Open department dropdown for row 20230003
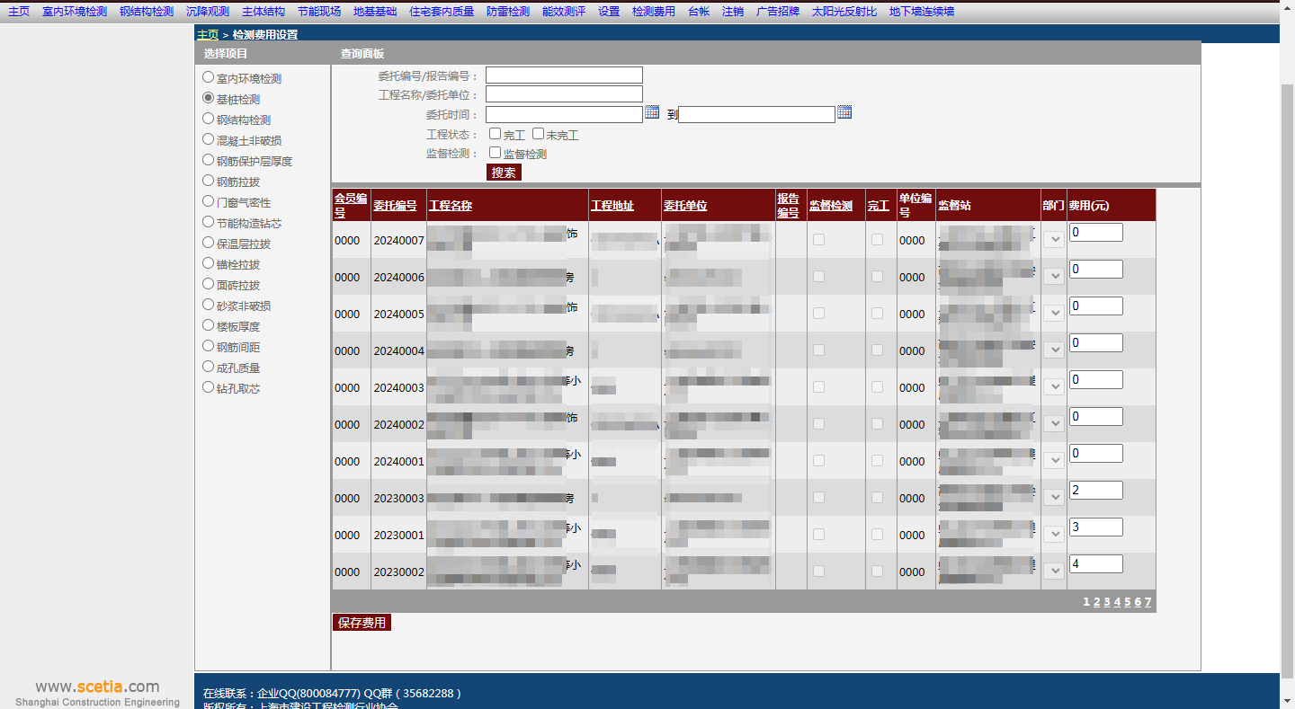This screenshot has width=1295, height=709. [x=1054, y=498]
